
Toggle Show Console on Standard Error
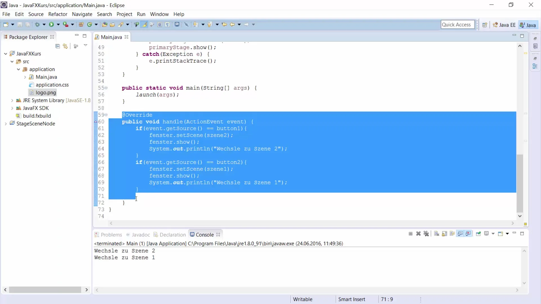coord(468,234)
